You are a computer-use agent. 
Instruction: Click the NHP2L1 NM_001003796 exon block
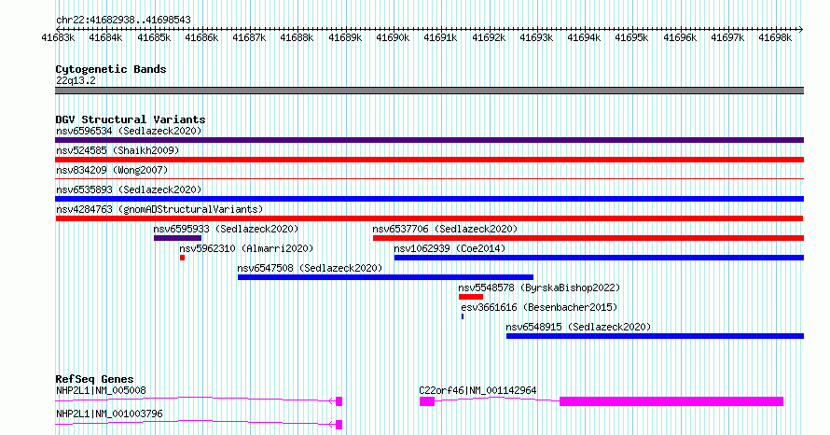point(339,425)
